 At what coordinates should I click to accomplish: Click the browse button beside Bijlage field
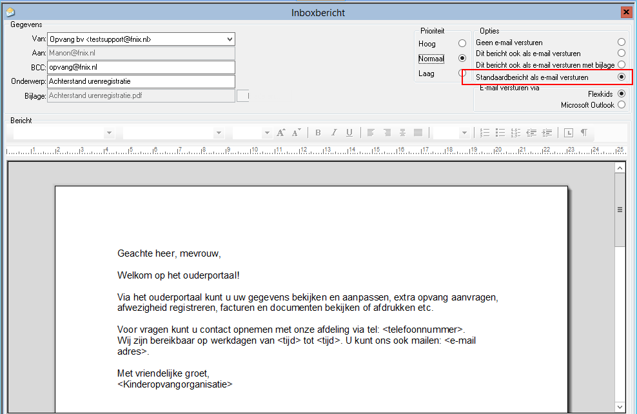243,96
